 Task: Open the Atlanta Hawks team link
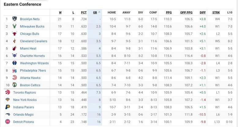pyautogui.click(x=30, y=78)
